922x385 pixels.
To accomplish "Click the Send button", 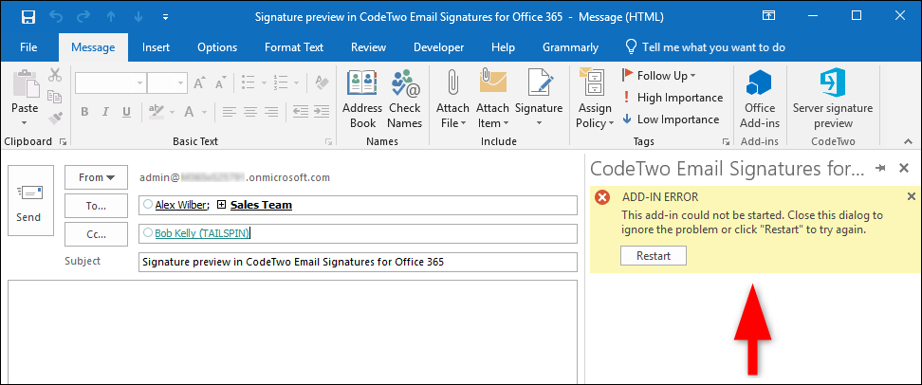I will coord(28,200).
